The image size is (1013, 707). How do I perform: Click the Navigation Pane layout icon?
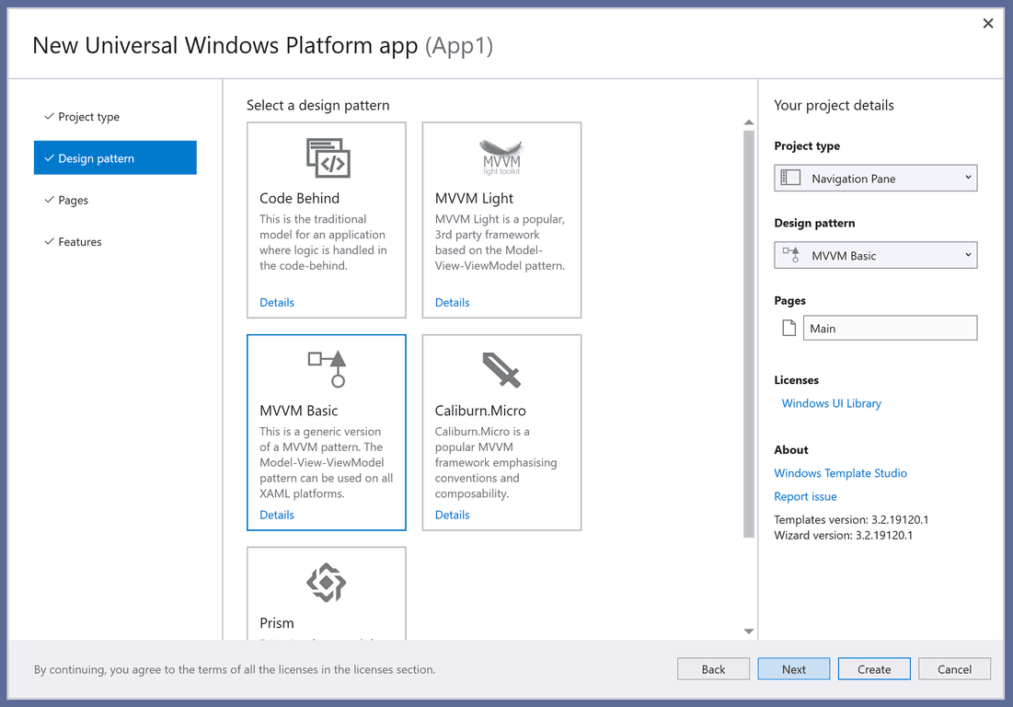click(x=790, y=178)
